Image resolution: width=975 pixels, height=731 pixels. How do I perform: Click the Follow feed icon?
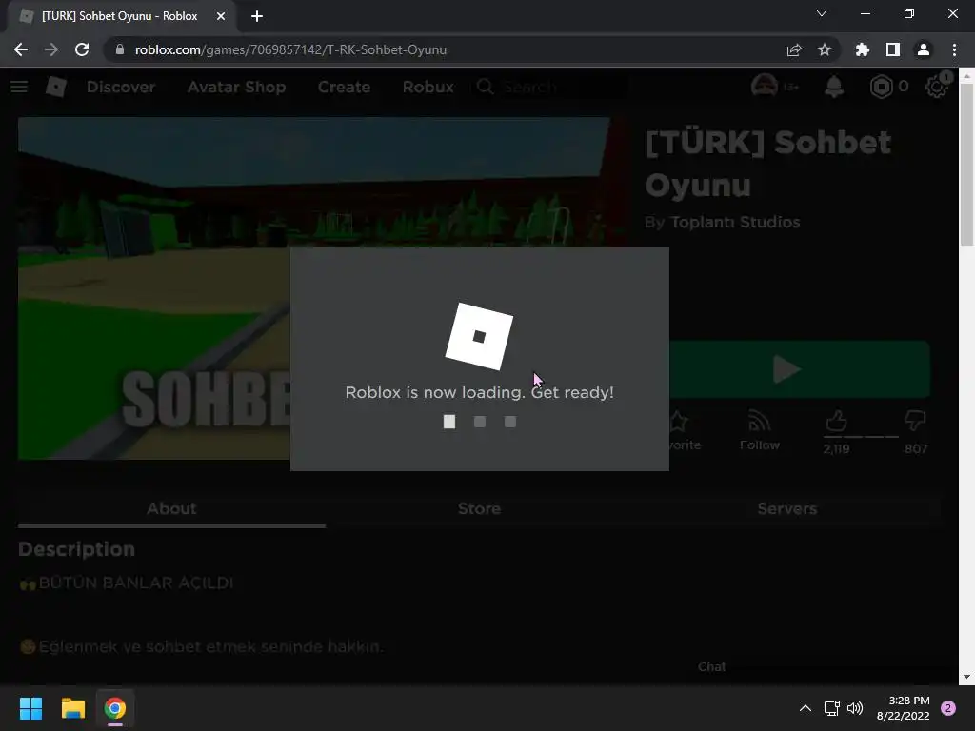[x=759, y=421]
